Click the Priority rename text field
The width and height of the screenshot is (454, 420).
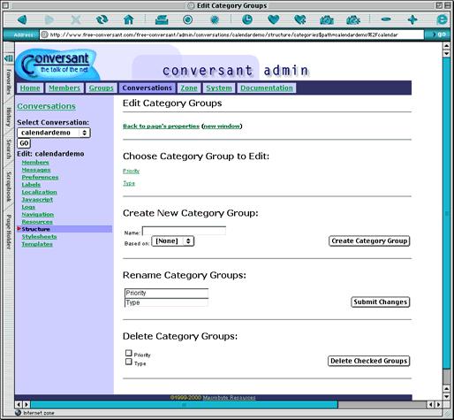point(167,293)
